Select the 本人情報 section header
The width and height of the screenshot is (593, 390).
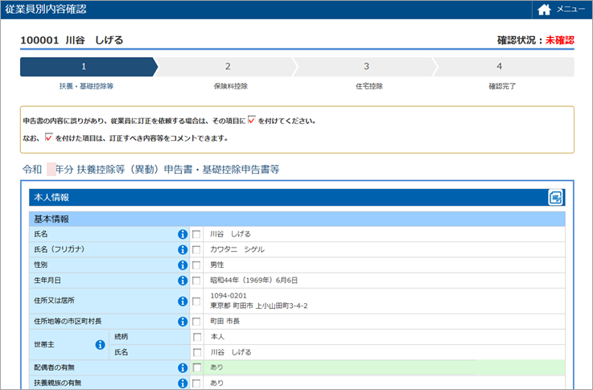(x=297, y=197)
